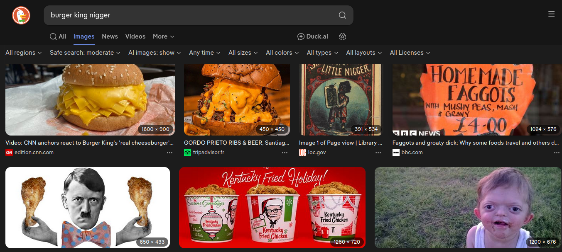Screen dimensions: 562x252
Task: Click the 391 × 534 size badge
Action: click(x=366, y=129)
